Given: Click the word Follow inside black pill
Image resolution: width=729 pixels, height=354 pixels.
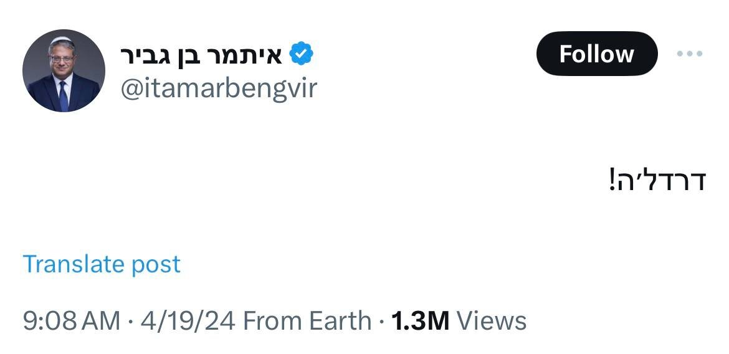Looking at the screenshot, I should click(x=596, y=54).
